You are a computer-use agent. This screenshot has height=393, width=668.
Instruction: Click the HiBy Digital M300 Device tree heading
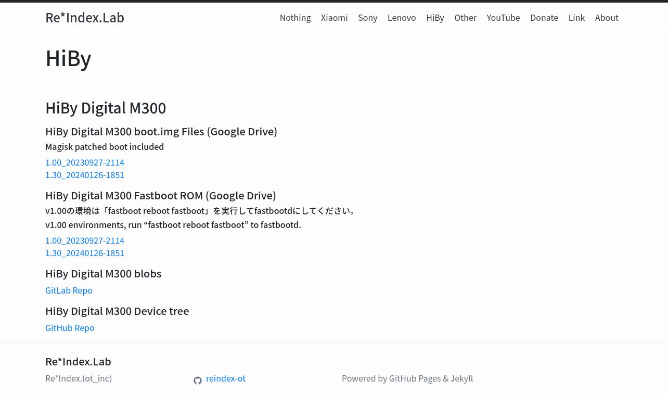[117, 311]
